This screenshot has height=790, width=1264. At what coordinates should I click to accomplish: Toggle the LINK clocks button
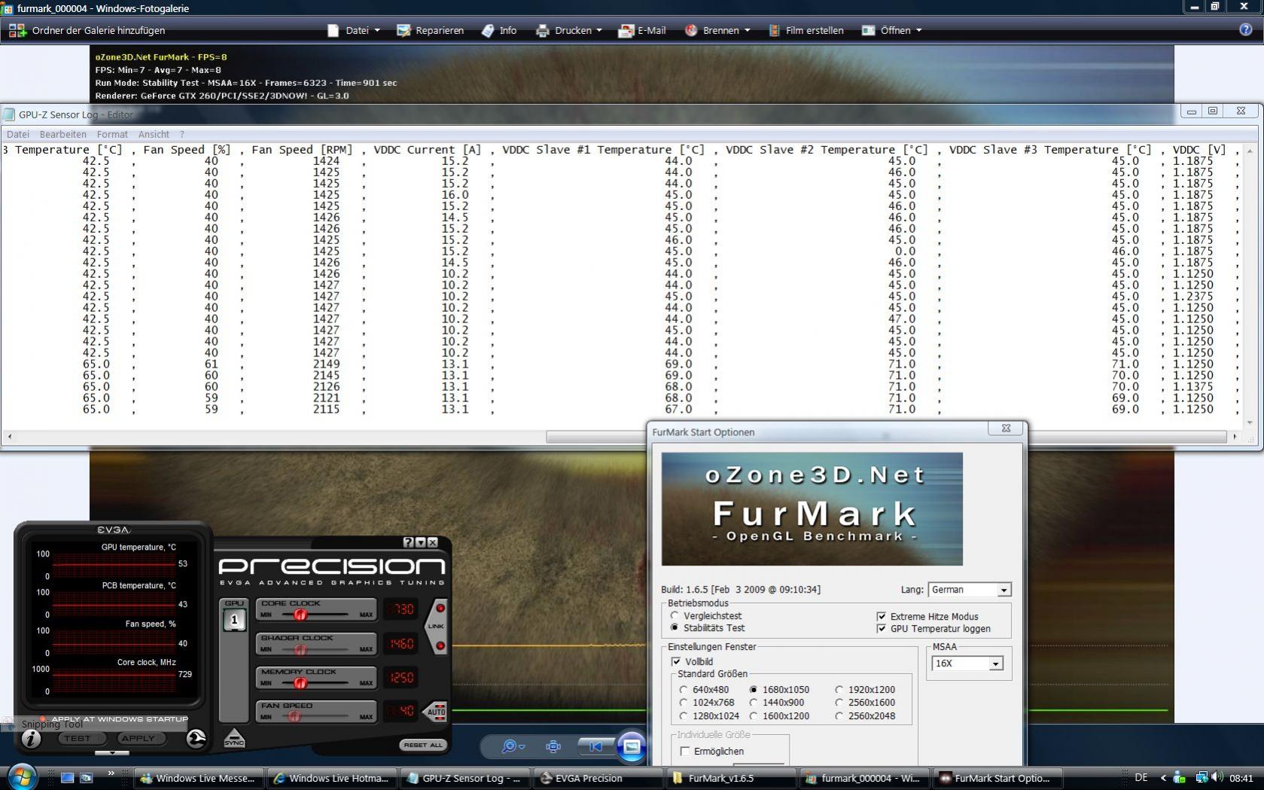coord(436,627)
